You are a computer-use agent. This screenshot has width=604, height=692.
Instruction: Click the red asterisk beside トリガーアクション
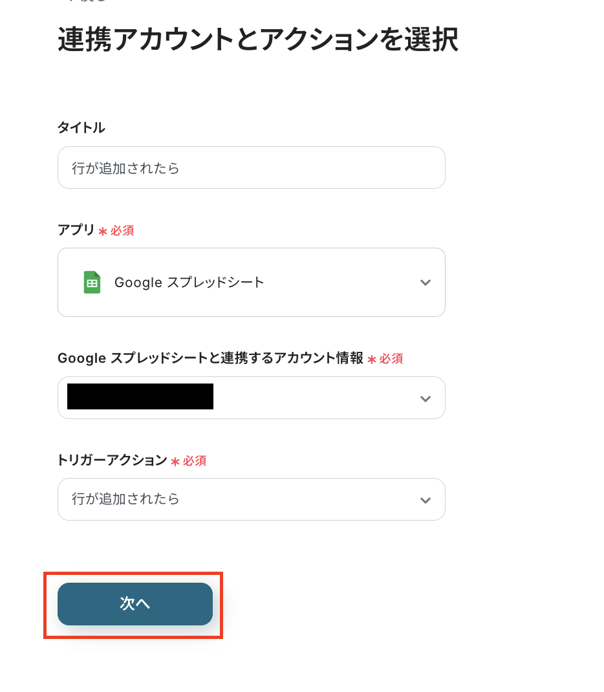point(175,461)
